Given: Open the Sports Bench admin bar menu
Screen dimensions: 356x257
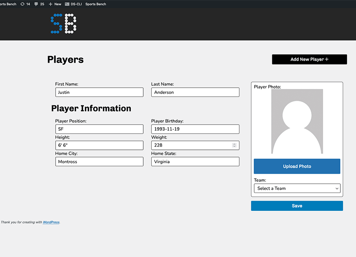Looking at the screenshot, I should tap(96, 4).
